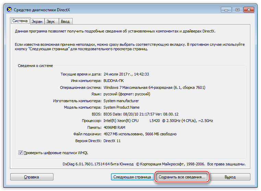Click the computer name "BUDDHA-ПК"

click(113, 81)
